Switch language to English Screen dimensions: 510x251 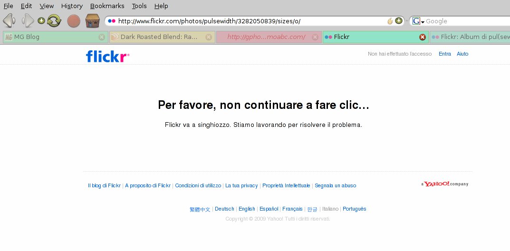pos(247,209)
